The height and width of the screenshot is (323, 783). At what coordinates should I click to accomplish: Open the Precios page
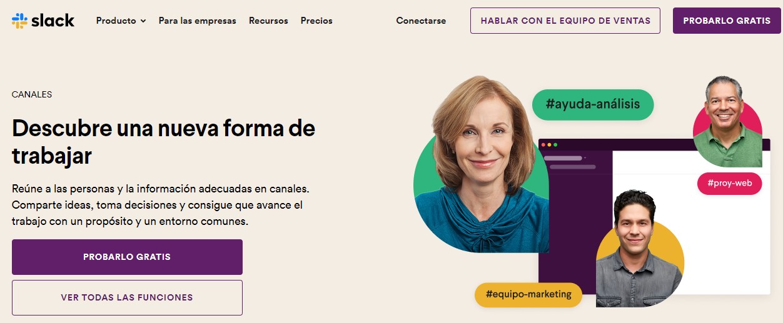pyautogui.click(x=316, y=21)
